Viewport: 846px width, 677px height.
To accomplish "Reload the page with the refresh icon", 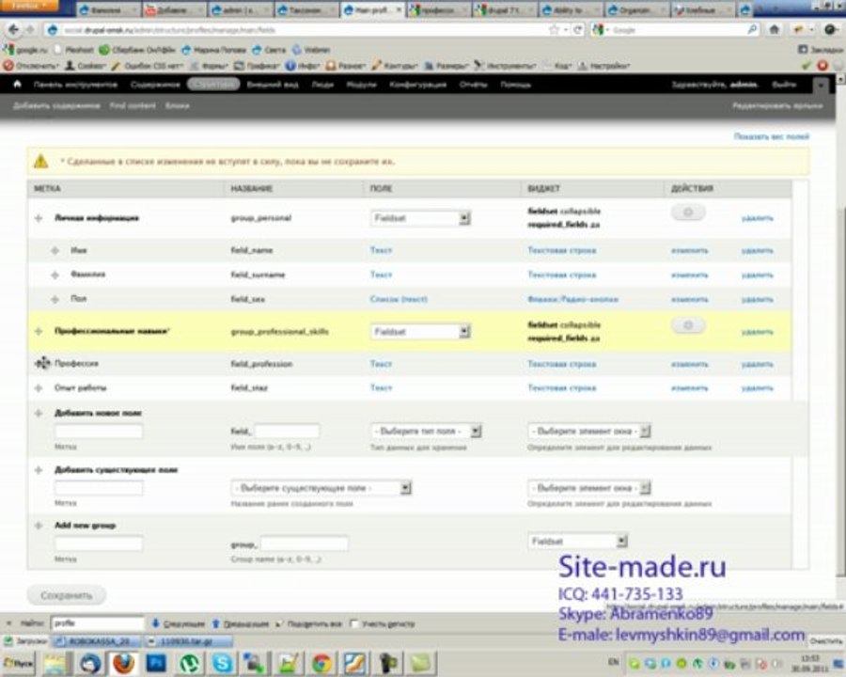I will click(577, 30).
